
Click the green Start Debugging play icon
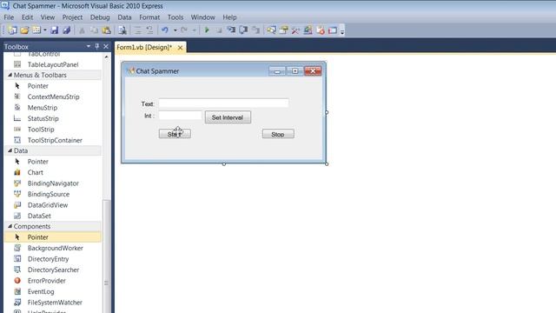[207, 30]
